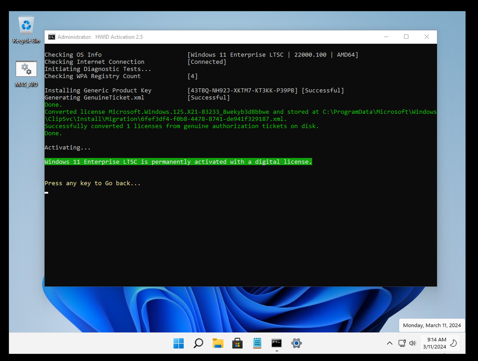Click the highlighted 'permanently activated' line
The image size is (478, 361).
click(178, 162)
